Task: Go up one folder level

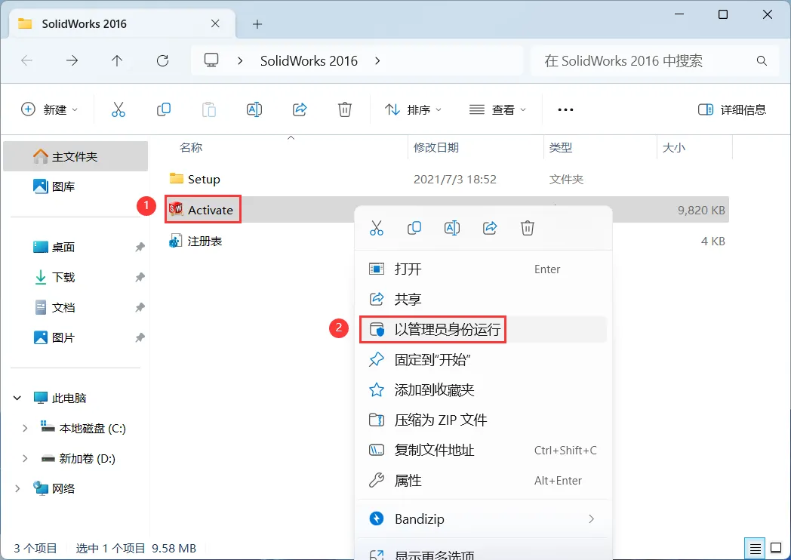Action: click(x=117, y=61)
